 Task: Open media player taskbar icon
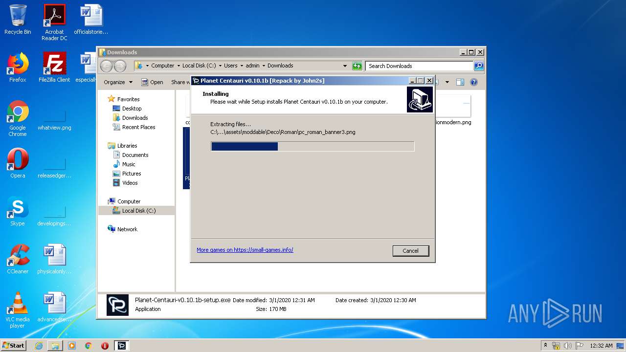(72, 346)
